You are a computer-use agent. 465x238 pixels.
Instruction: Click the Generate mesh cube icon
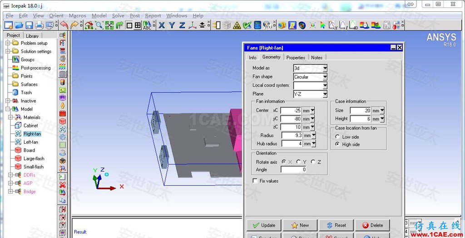click(x=227, y=25)
